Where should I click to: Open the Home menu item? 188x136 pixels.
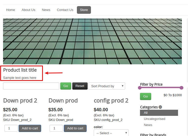pyautogui.click(x=10, y=10)
